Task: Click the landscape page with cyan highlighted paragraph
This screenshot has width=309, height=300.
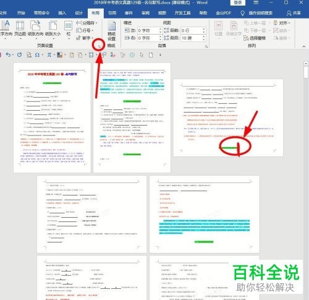Action: [x=205, y=214]
